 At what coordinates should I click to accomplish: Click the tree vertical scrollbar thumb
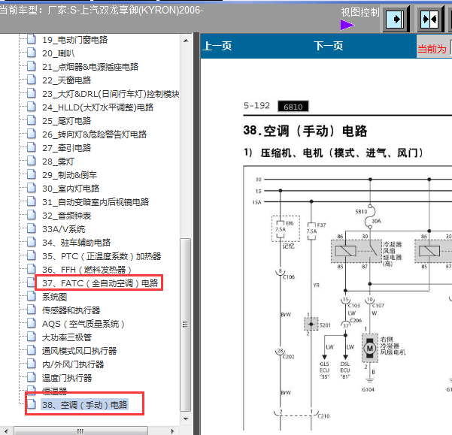185,325
